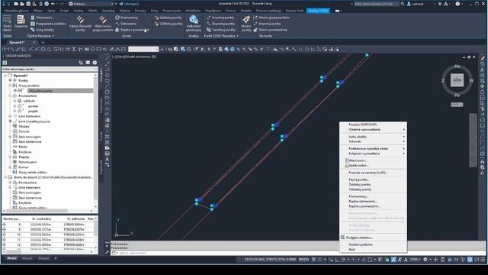Screen dimensions: 488x275
Task: Collapse the Powierzchnie tree node
Action: pos(10,95)
